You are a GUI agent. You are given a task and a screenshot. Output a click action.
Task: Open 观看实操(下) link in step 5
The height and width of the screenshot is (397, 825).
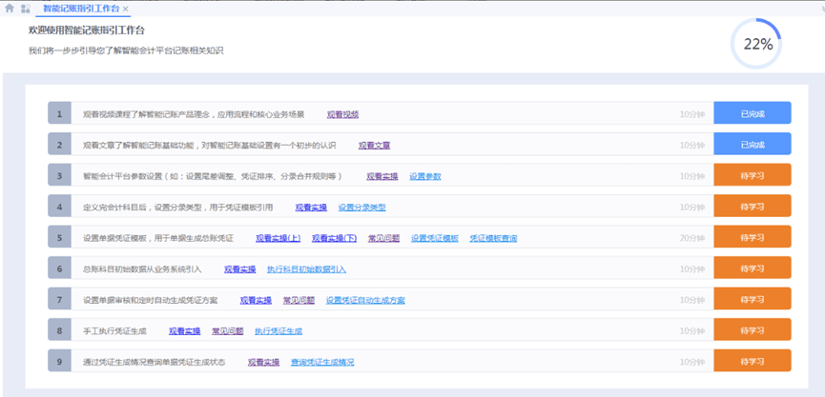point(334,238)
